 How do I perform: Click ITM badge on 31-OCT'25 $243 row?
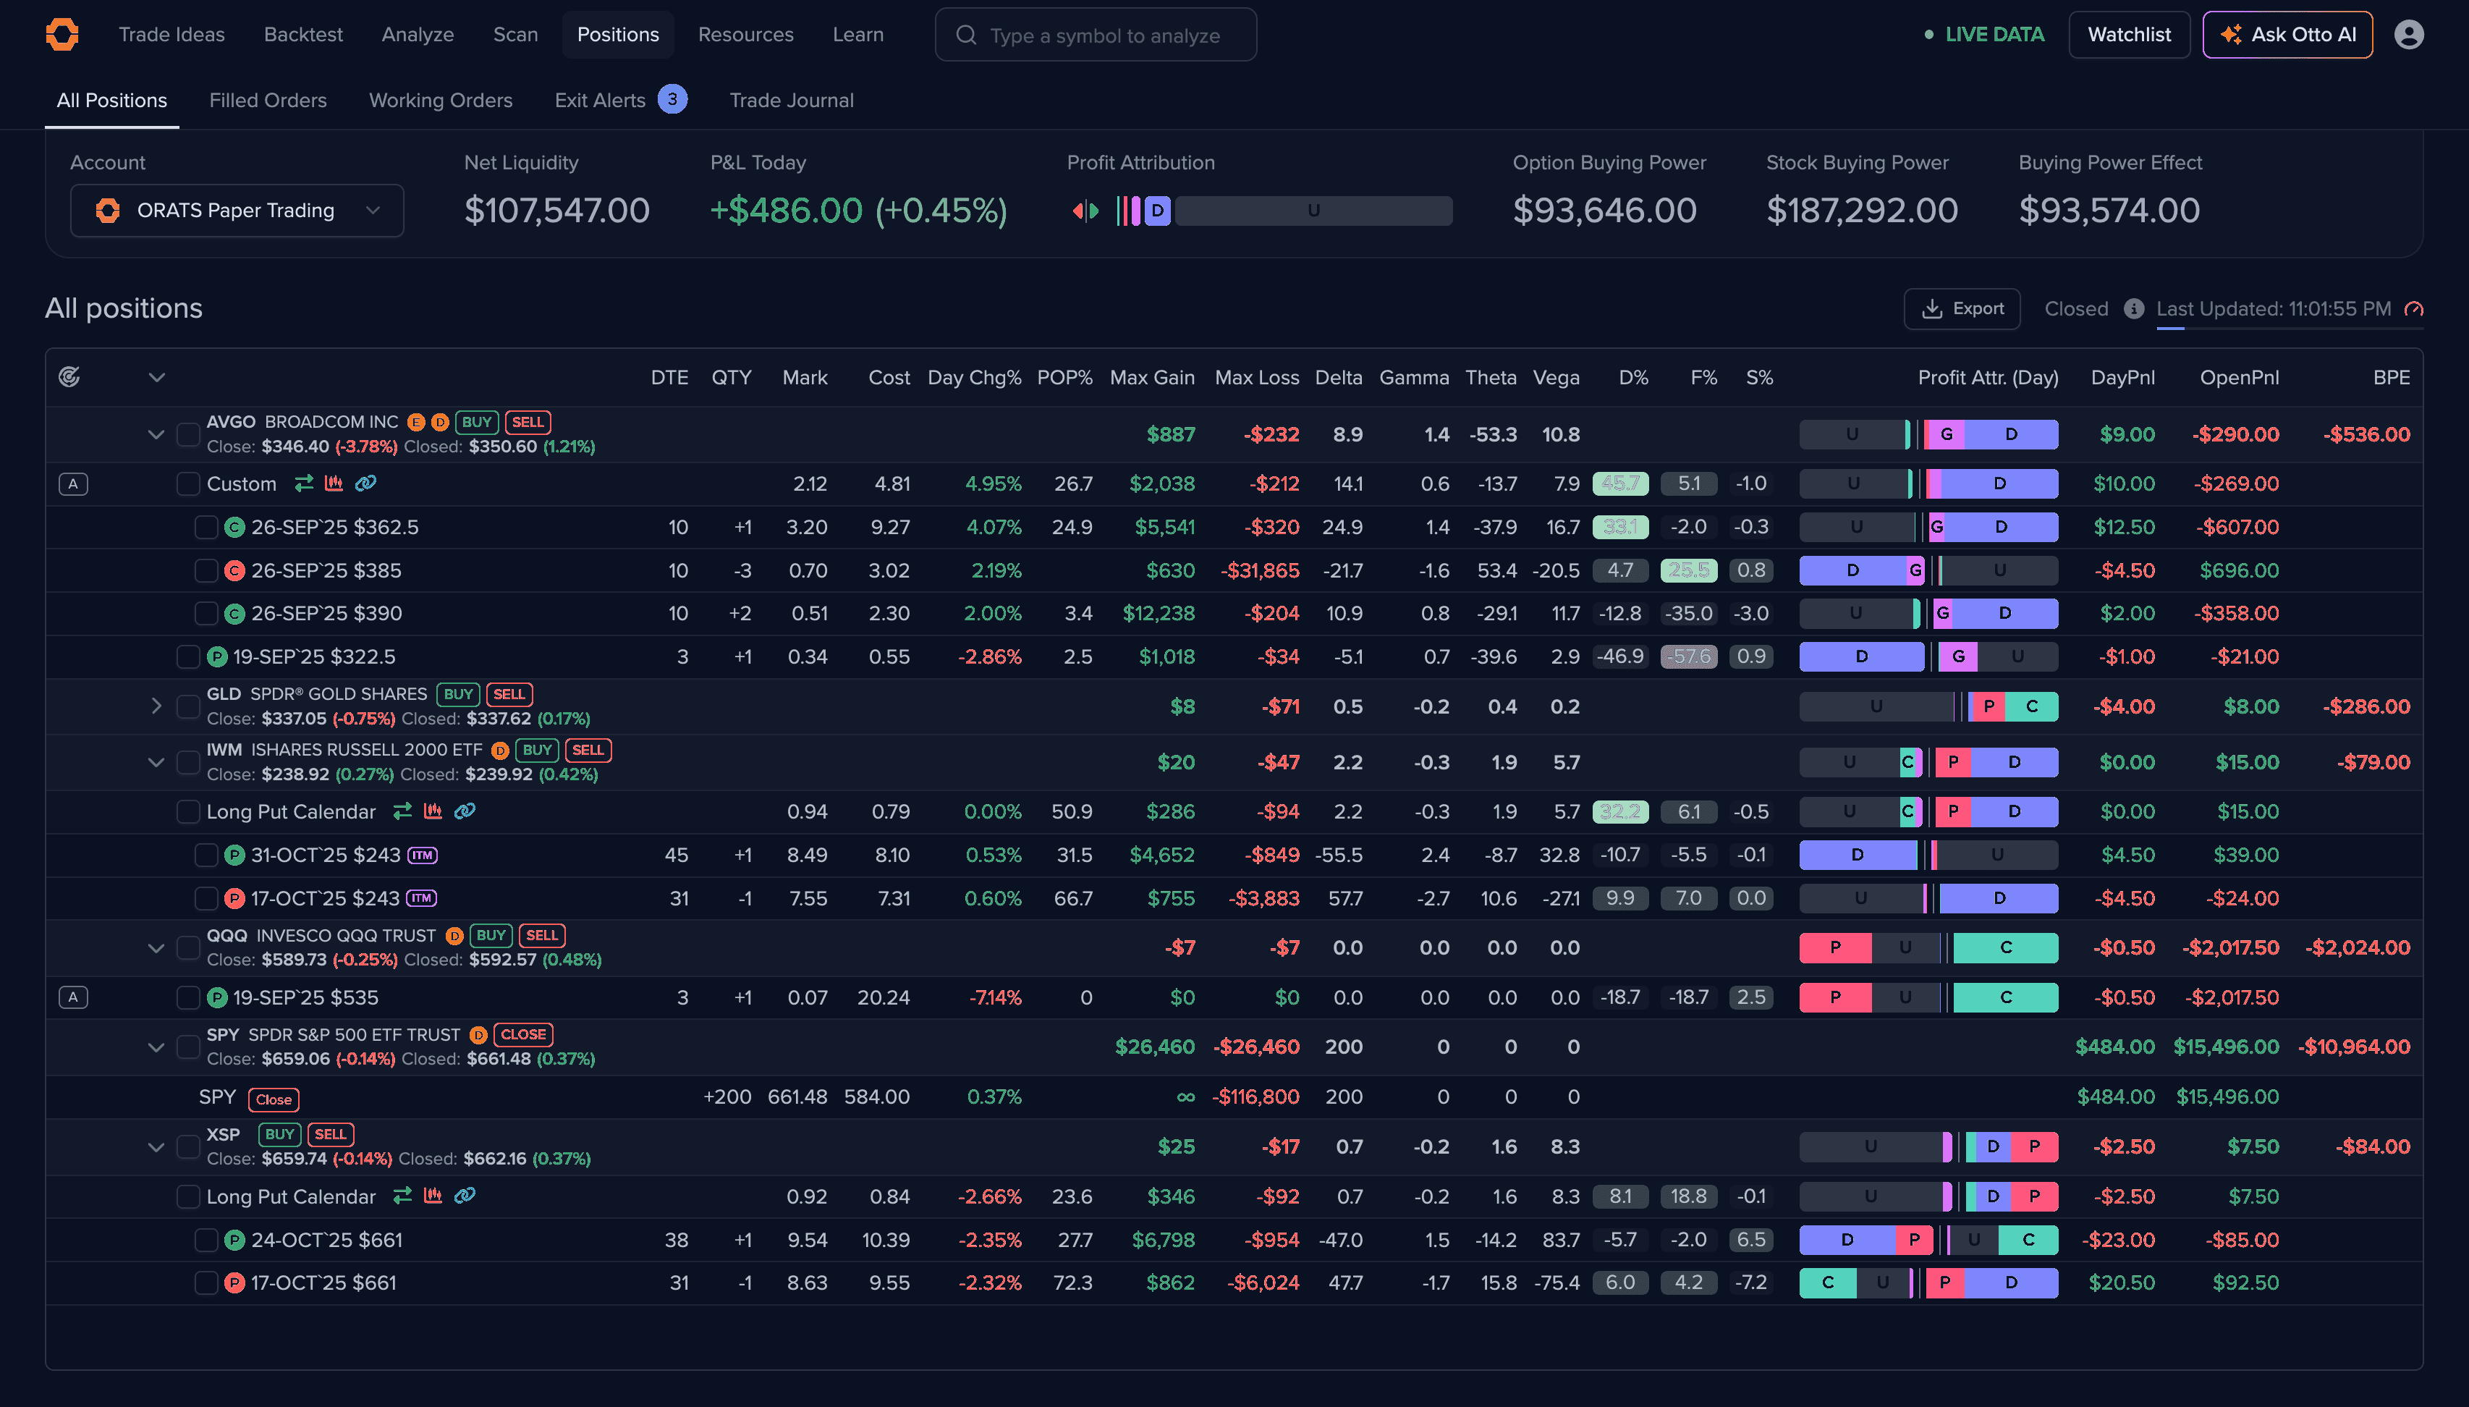[x=422, y=855]
